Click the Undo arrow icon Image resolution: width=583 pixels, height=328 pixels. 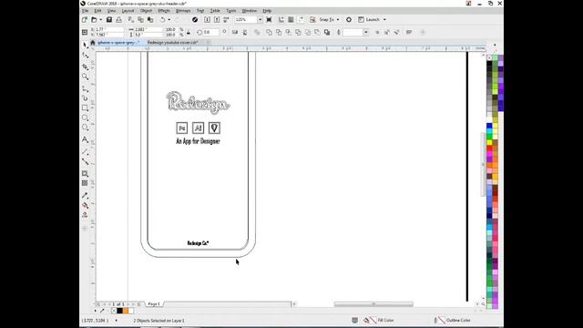click(163, 19)
